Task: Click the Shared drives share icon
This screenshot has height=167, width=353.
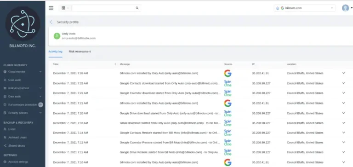Action: coord(5,146)
